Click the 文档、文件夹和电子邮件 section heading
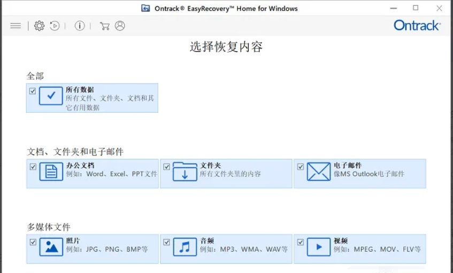Viewport: 453px width, 273px height. (75, 152)
